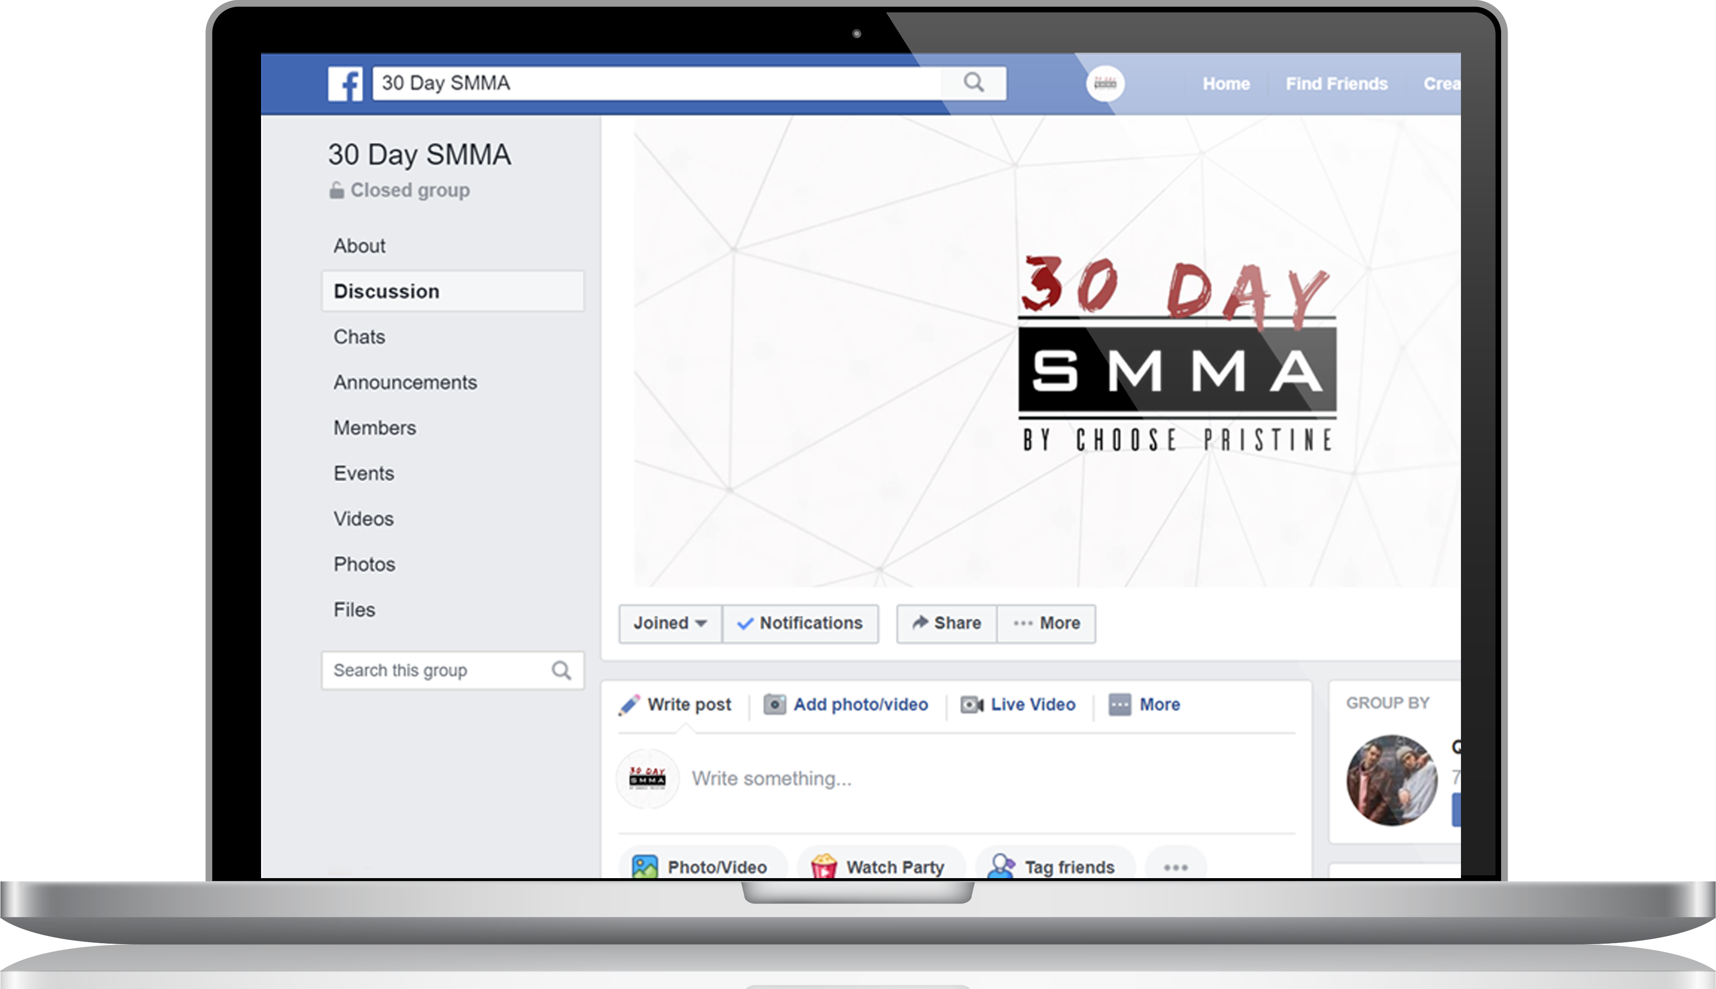Open the Group By admins photo
The image size is (1716, 989).
[1392, 781]
